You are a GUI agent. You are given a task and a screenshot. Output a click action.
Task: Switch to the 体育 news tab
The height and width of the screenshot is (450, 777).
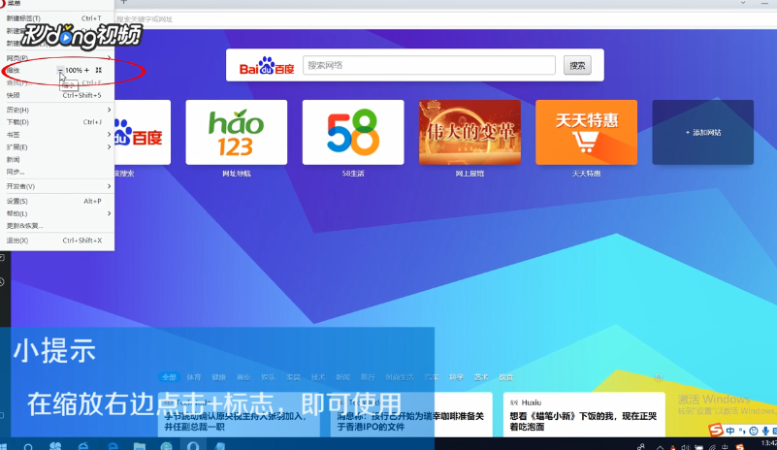(x=194, y=377)
